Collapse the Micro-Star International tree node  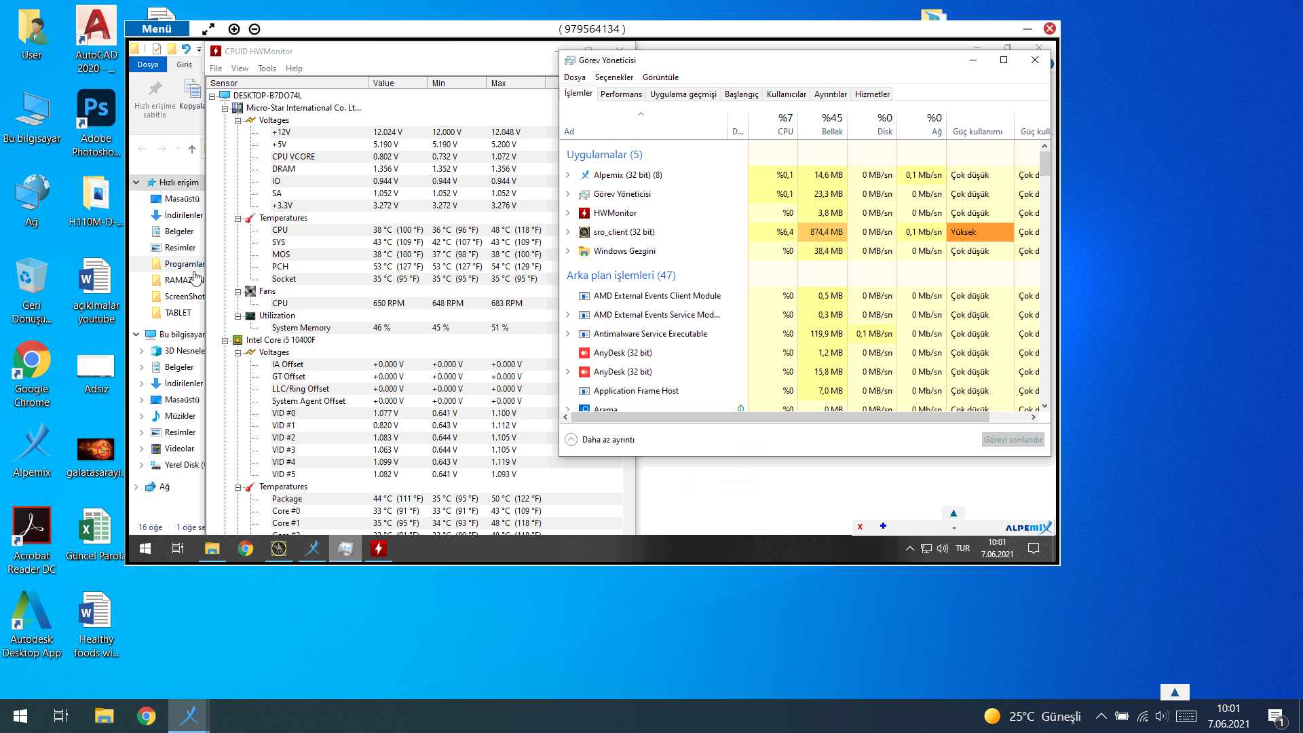[225, 108]
